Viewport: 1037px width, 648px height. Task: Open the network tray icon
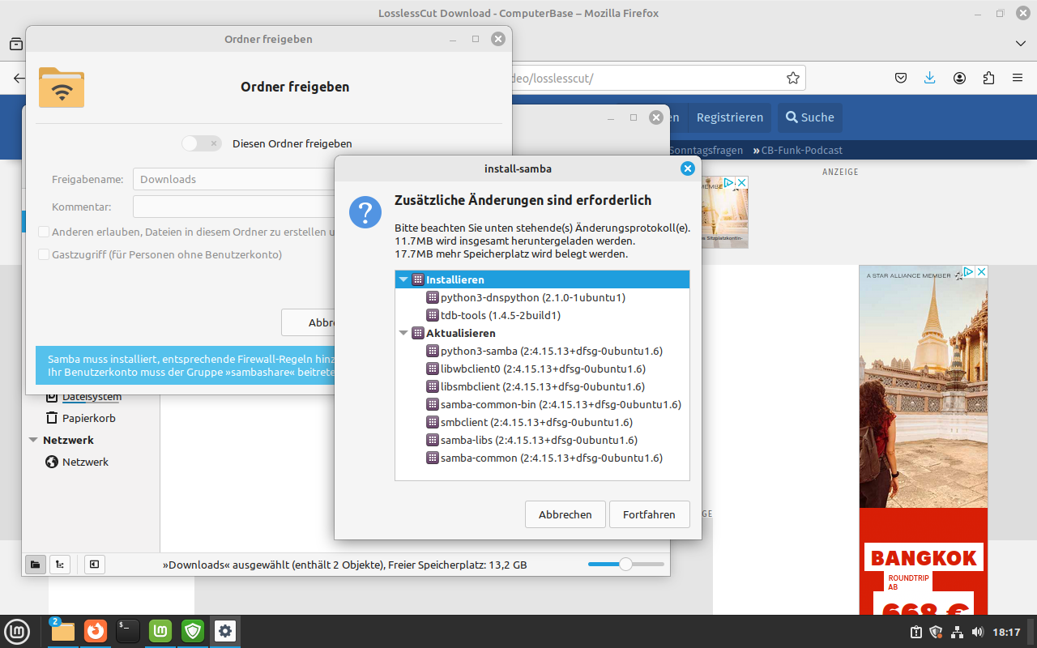[x=957, y=632]
